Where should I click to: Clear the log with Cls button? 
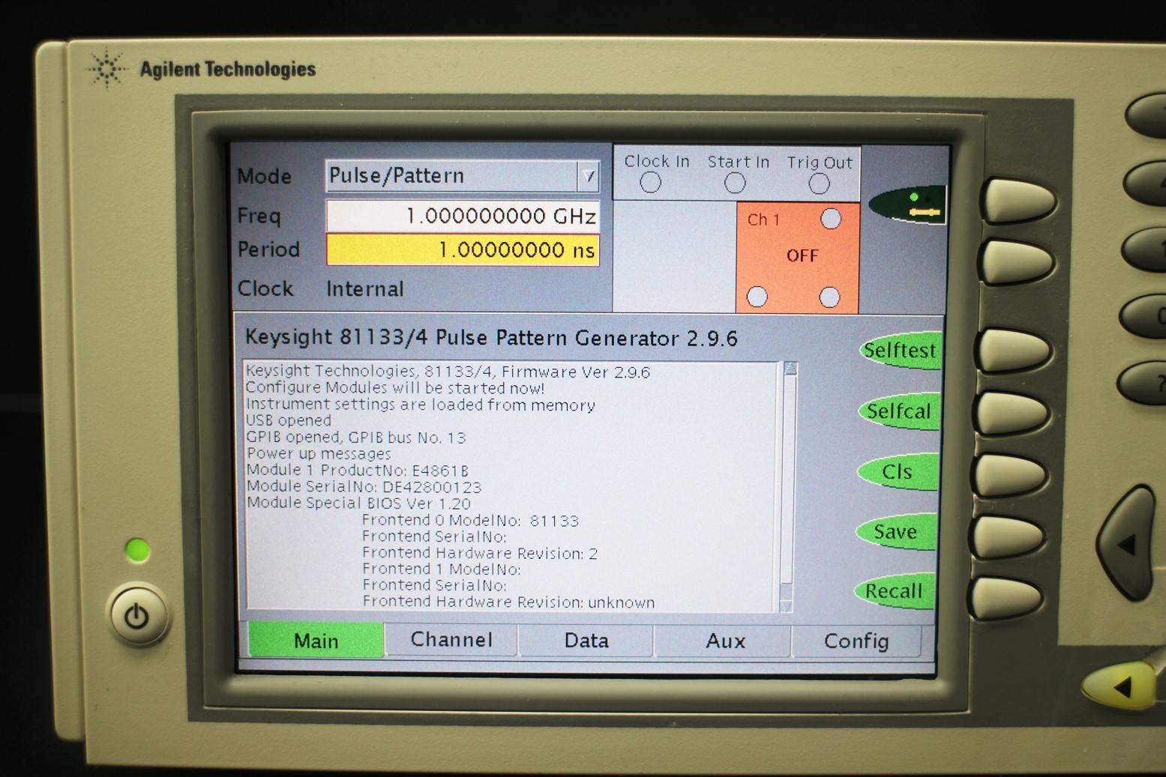[x=897, y=472]
